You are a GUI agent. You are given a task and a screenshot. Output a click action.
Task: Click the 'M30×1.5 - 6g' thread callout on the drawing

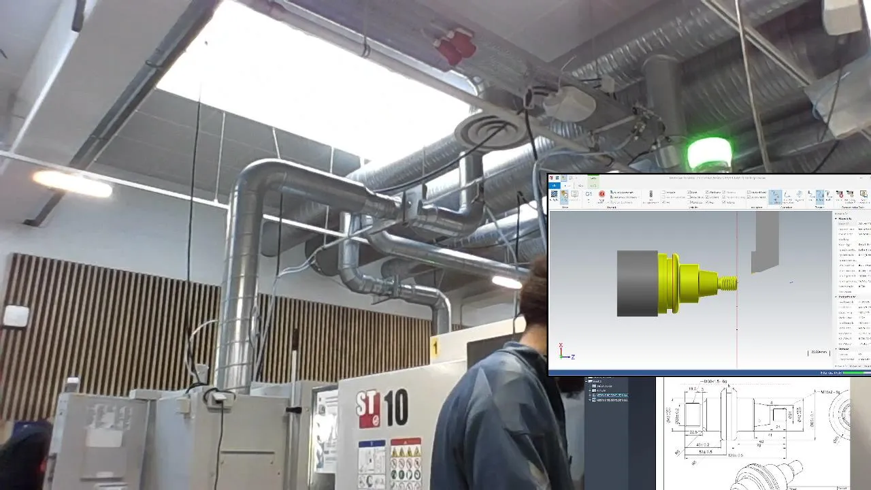pyautogui.click(x=714, y=382)
